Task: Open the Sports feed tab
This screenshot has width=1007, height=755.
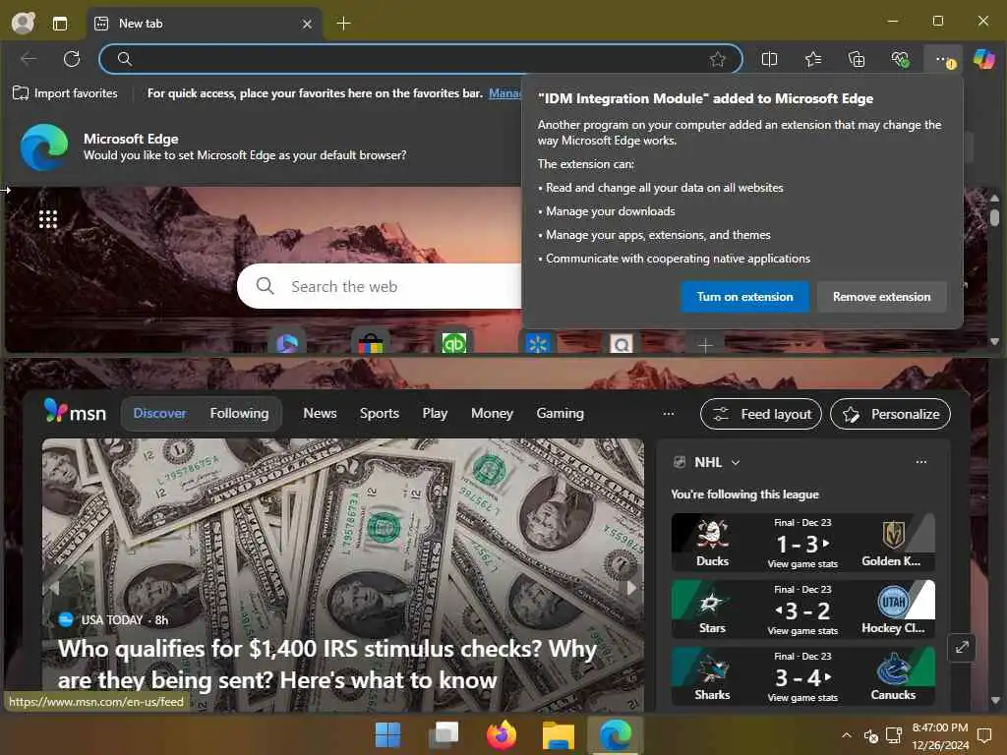Action: [380, 414]
